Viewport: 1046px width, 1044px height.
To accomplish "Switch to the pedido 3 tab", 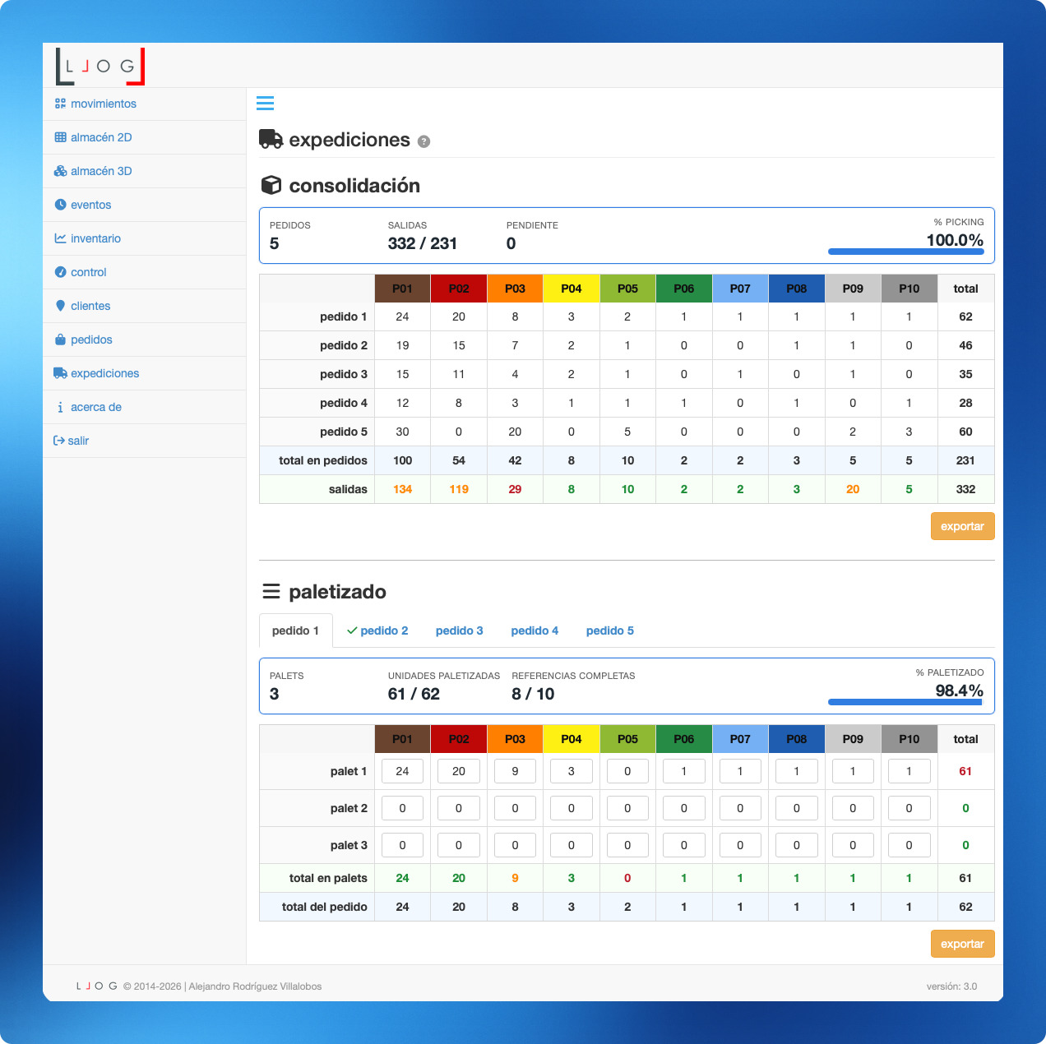I will pyautogui.click(x=459, y=631).
